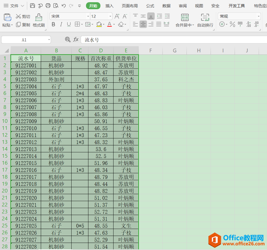Apply percent style
Image resolution: width=267 pixels, height=250 pixels.
232,24
